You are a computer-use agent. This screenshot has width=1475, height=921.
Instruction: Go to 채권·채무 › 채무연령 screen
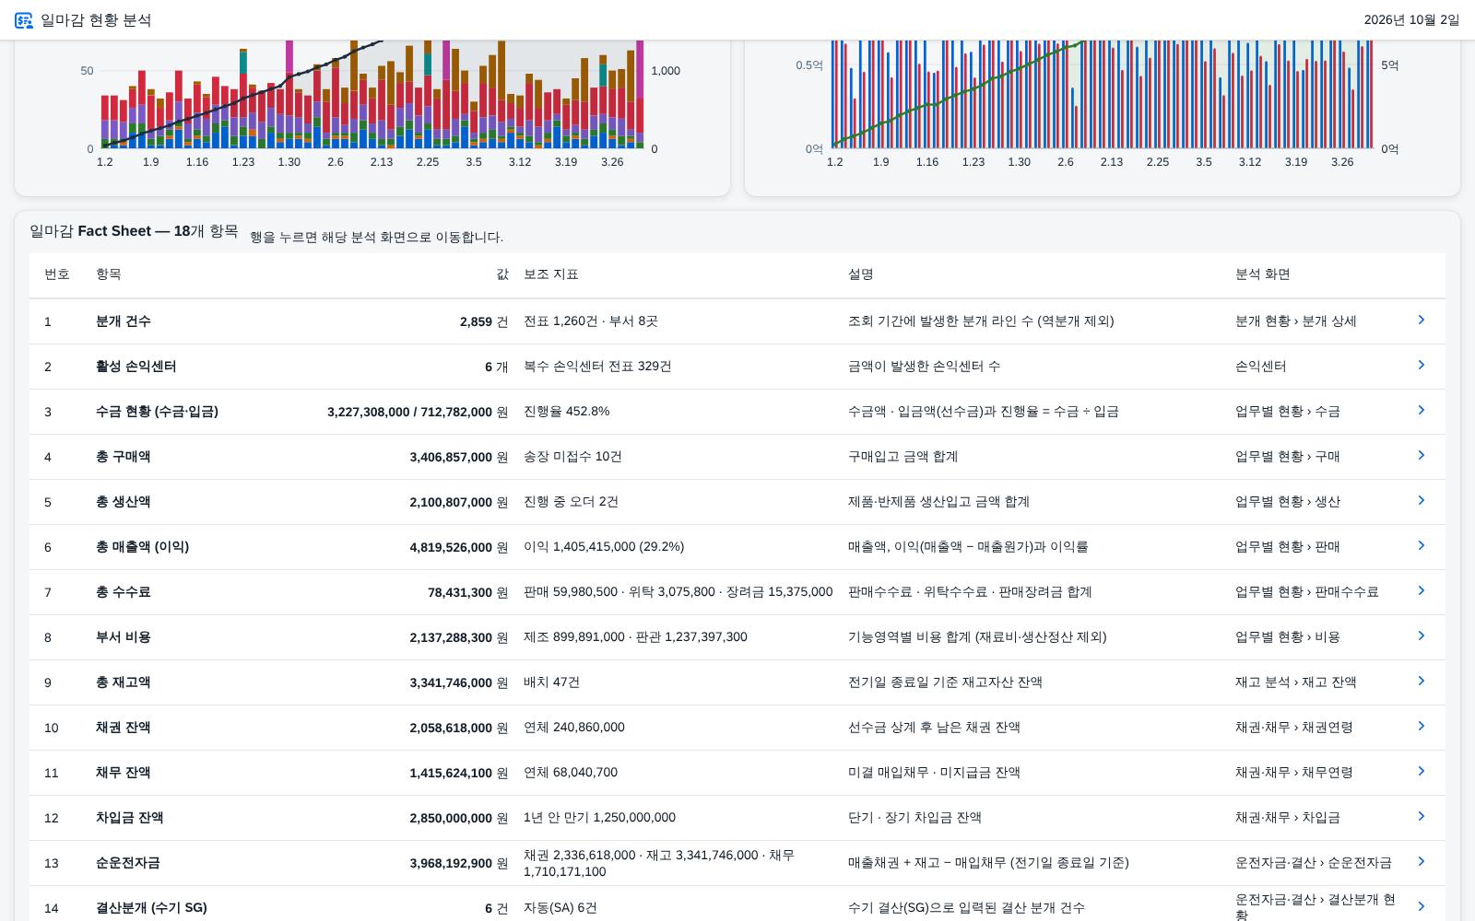(1294, 773)
